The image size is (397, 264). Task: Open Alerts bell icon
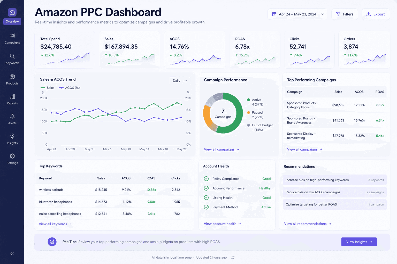[12, 116]
